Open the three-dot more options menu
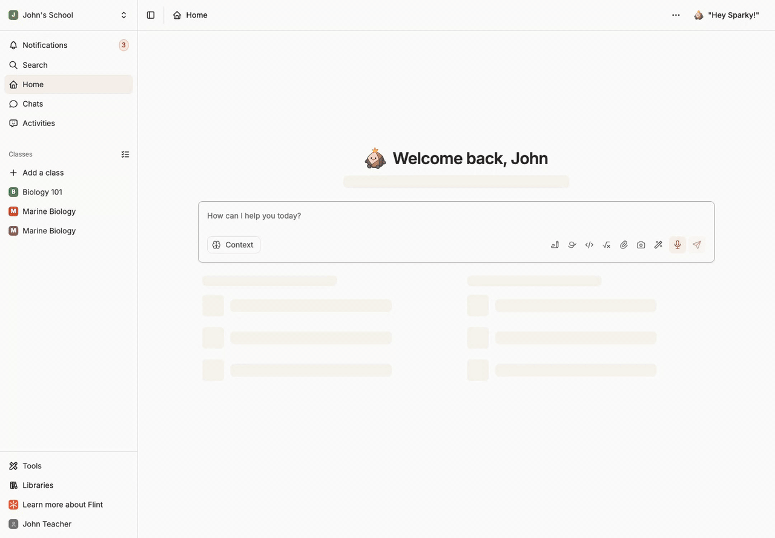Screen dimensions: 775x538 (x=676, y=15)
